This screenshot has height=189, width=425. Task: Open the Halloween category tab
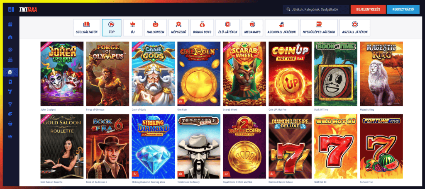[x=156, y=28]
